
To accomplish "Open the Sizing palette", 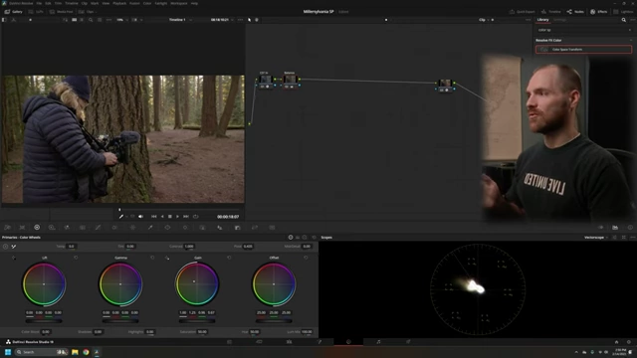I will (255, 228).
